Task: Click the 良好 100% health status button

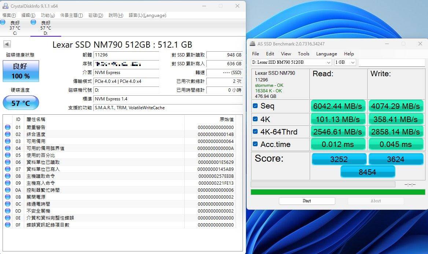Action: tap(21, 71)
